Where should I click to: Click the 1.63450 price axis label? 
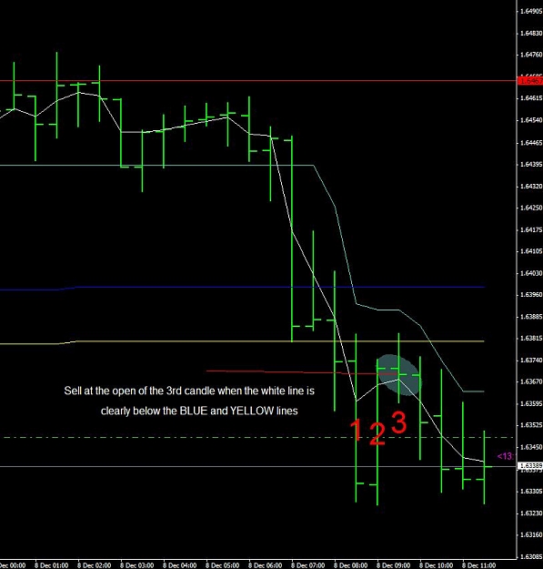click(531, 447)
